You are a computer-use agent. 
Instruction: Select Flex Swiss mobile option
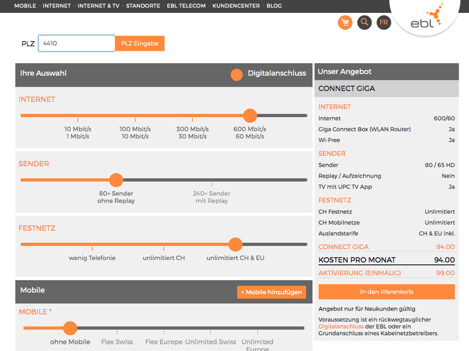[117, 342]
